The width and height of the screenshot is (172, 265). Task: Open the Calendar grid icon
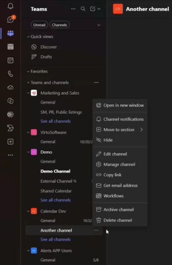coord(10,47)
